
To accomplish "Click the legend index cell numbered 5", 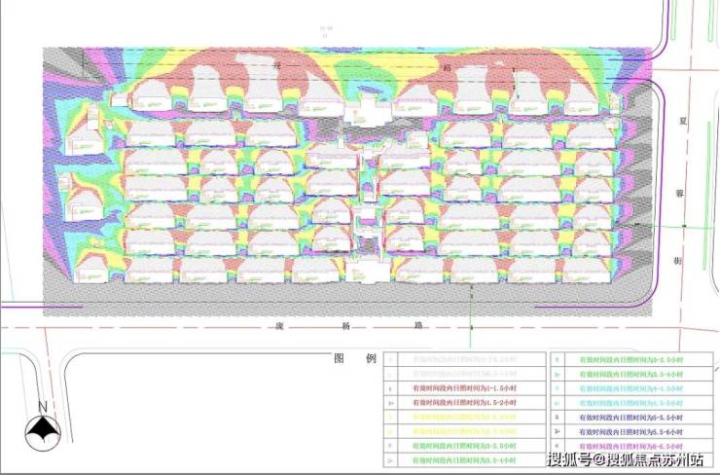I will click(x=556, y=416).
